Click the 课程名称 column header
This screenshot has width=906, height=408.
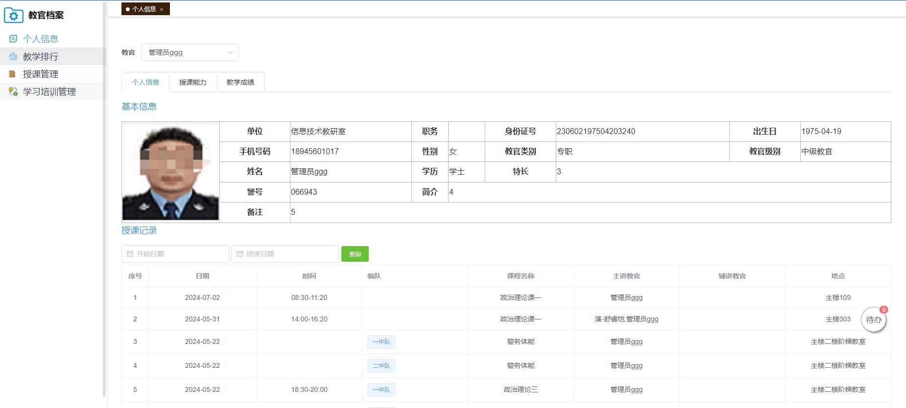point(521,276)
